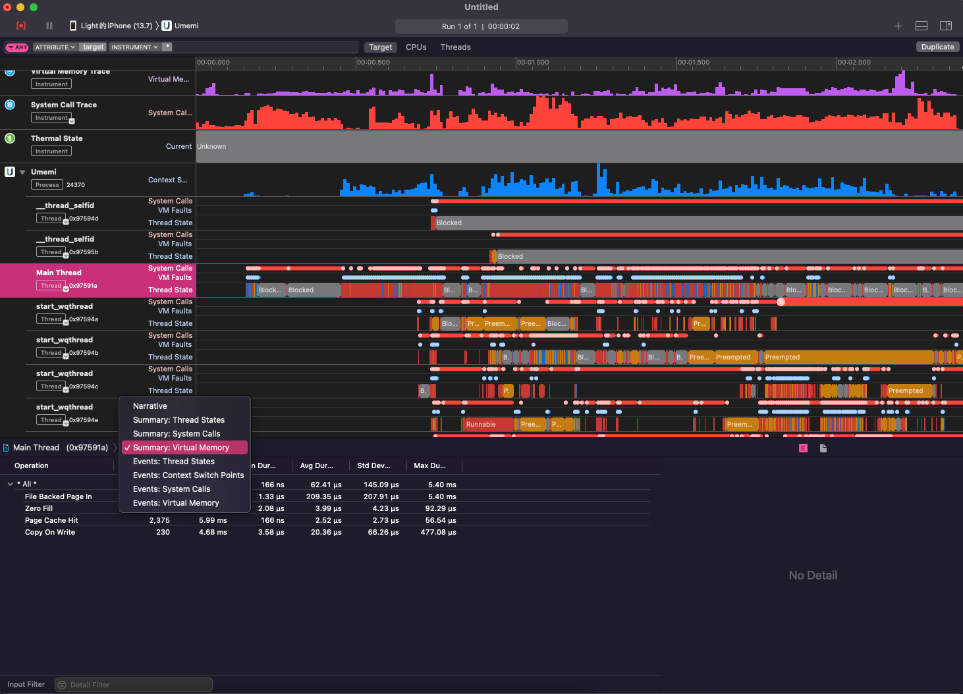Click the Detail Filter input field
This screenshot has height=694, width=963.
(134, 685)
